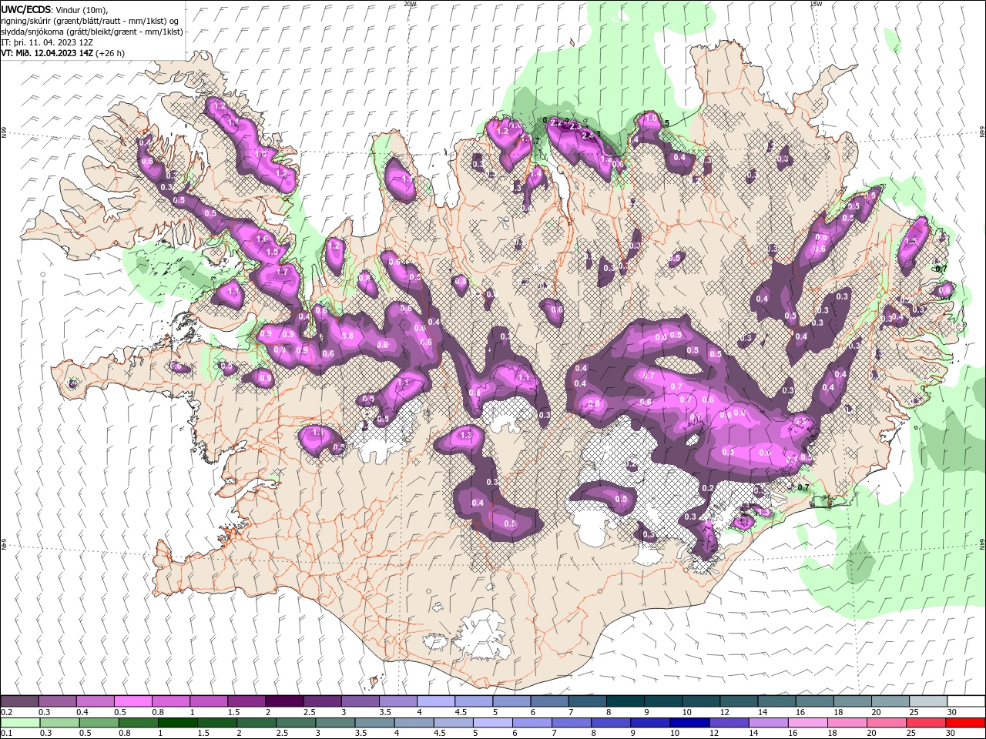Screen dimensions: 986x739
Task: Click the 2 green swatch in lower legend row
Action: pyautogui.click(x=257, y=723)
